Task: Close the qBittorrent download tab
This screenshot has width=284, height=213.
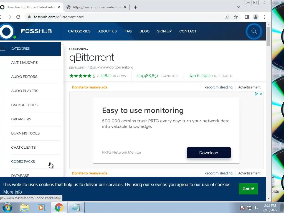Action: pyautogui.click(x=59, y=7)
